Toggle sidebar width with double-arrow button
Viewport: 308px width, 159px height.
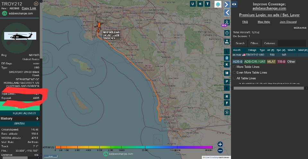234,4
